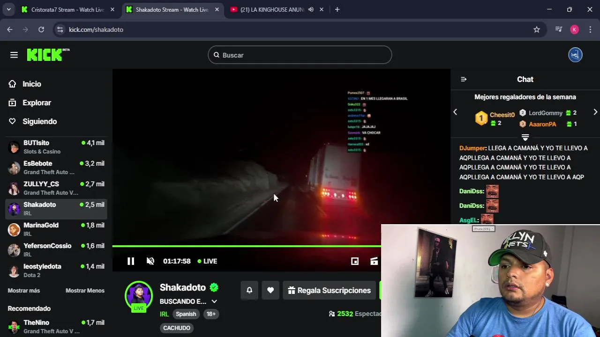Click Mostrar más in sidebar
600x337 pixels.
[x=24, y=291]
